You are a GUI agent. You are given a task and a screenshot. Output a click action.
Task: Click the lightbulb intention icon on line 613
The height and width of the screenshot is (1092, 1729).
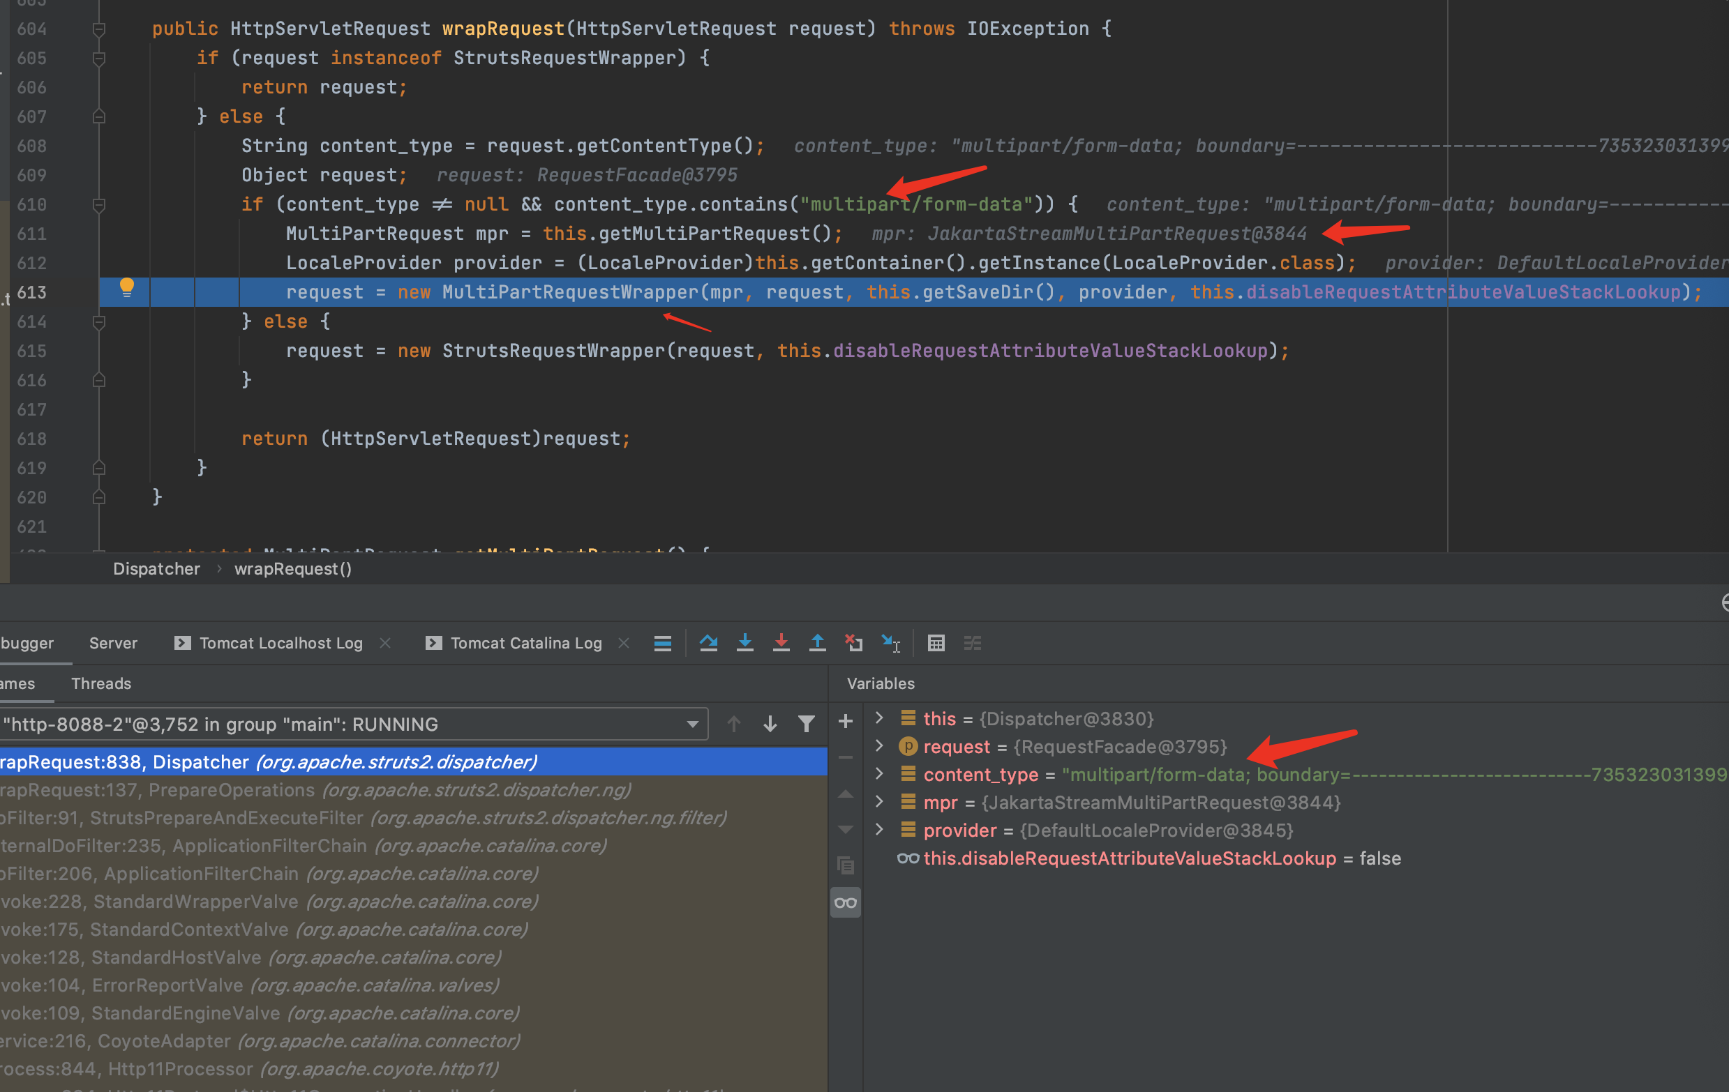click(126, 288)
